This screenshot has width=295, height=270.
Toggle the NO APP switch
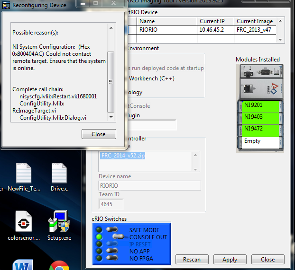(112, 251)
